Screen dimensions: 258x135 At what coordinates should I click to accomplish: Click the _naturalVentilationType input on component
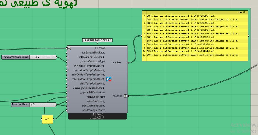tap(92, 61)
